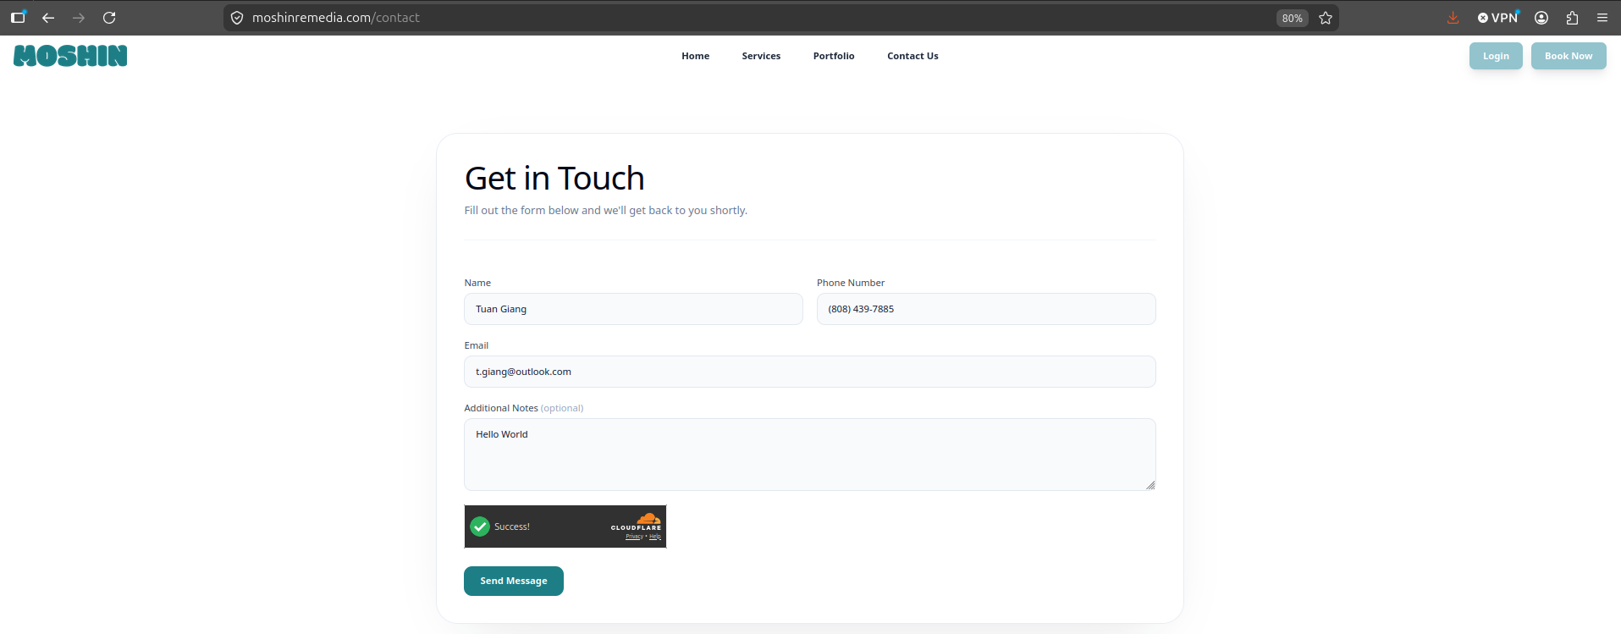Image resolution: width=1621 pixels, height=634 pixels.
Task: Click the browser forward arrow
Action: point(79,18)
